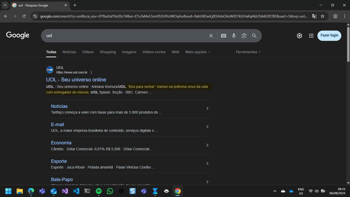Image resolution: width=350 pixels, height=197 pixels.
Task: Click the page vertical scrollbar
Action: [348, 44]
